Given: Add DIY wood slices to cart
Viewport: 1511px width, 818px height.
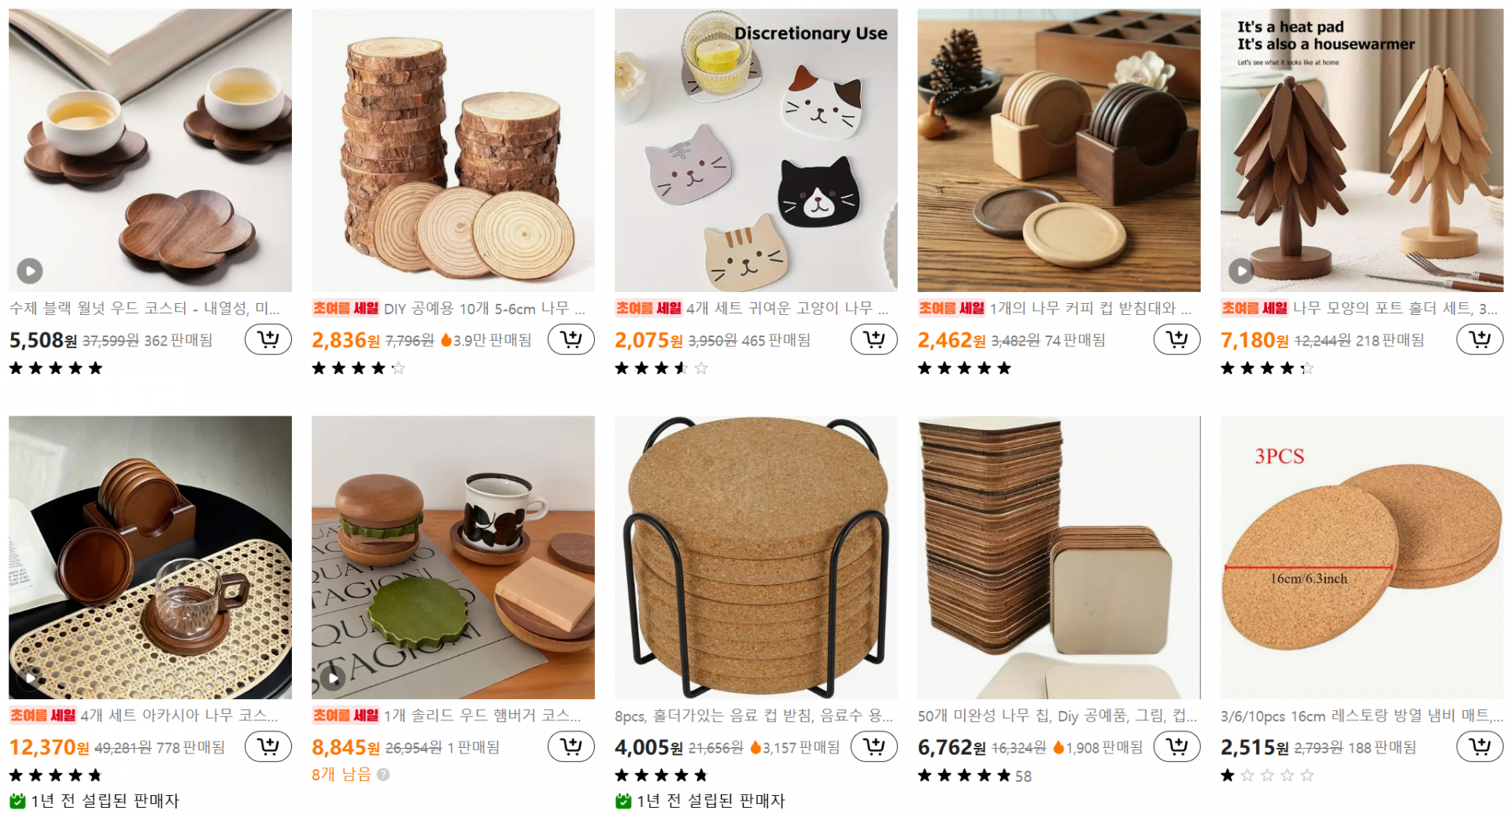Looking at the screenshot, I should pos(571,339).
